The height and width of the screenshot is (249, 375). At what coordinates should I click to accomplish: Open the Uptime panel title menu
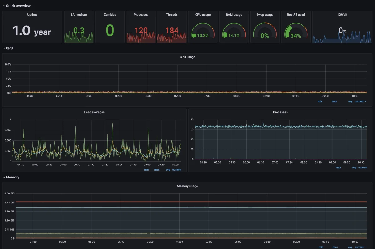coord(32,15)
